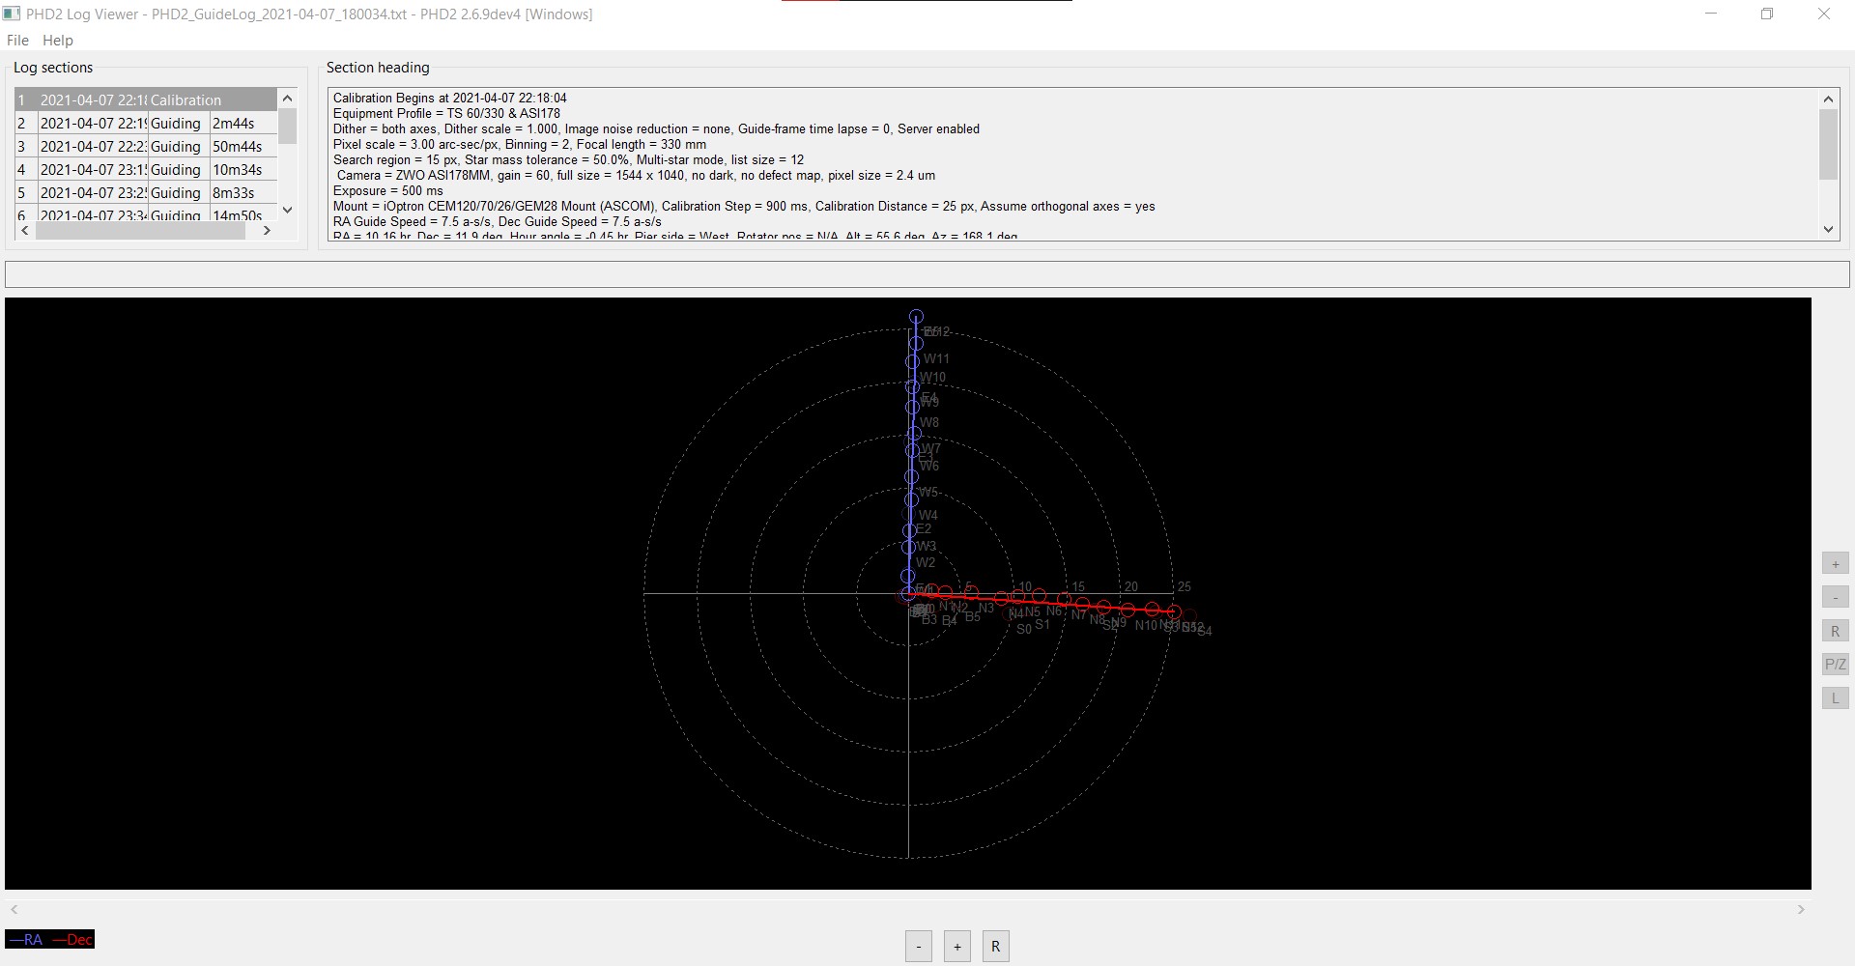Image resolution: width=1855 pixels, height=966 pixels.
Task: Open the Help menu
Action: (58, 41)
